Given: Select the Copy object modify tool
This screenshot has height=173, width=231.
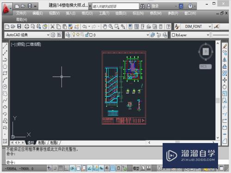Looking at the screenshot, I should point(225,53).
